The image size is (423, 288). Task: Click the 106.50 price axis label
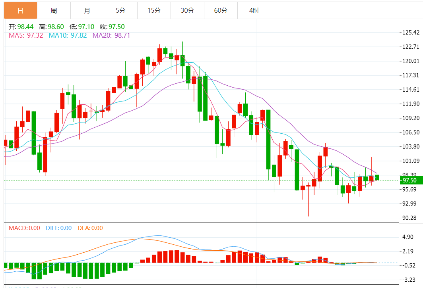click(x=411, y=132)
